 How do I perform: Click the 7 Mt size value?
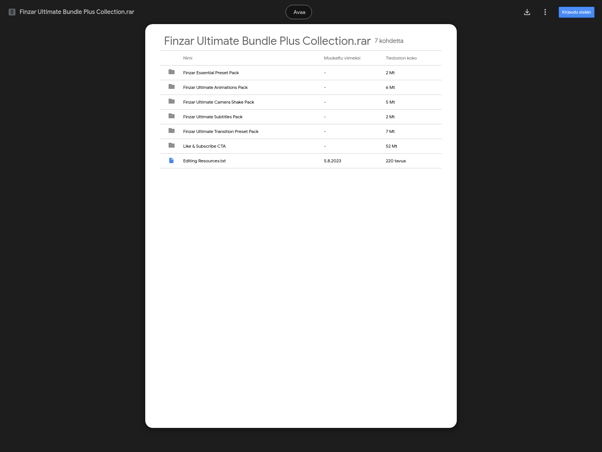coord(390,131)
